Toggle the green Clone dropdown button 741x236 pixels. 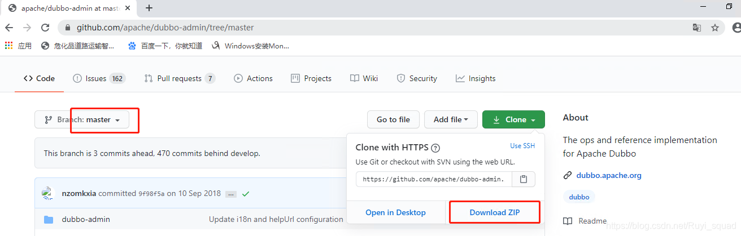click(513, 119)
